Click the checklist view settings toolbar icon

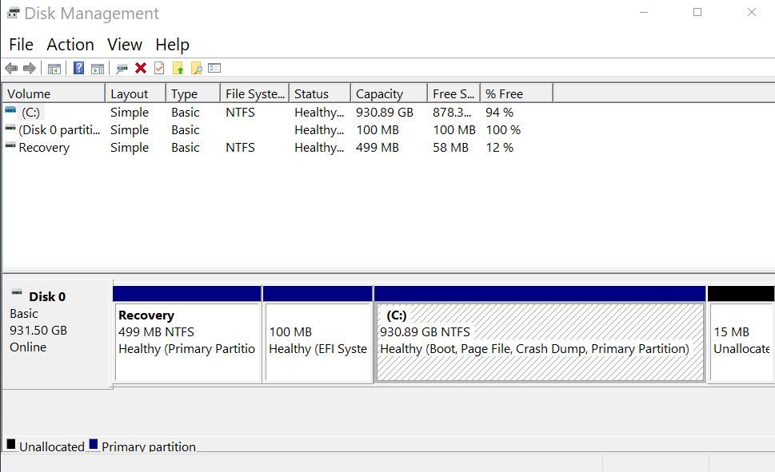(214, 68)
